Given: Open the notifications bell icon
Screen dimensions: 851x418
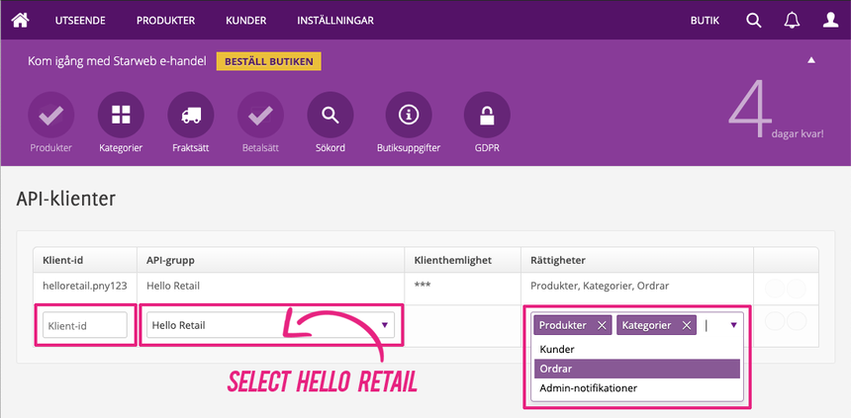Looking at the screenshot, I should [x=792, y=21].
